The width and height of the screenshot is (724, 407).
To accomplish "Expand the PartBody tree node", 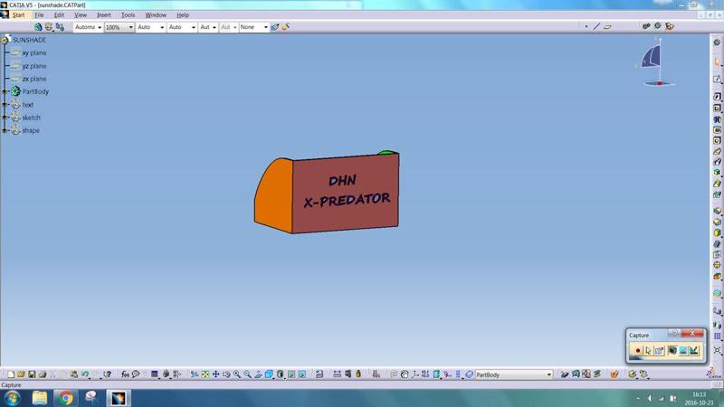I will tap(5, 92).
